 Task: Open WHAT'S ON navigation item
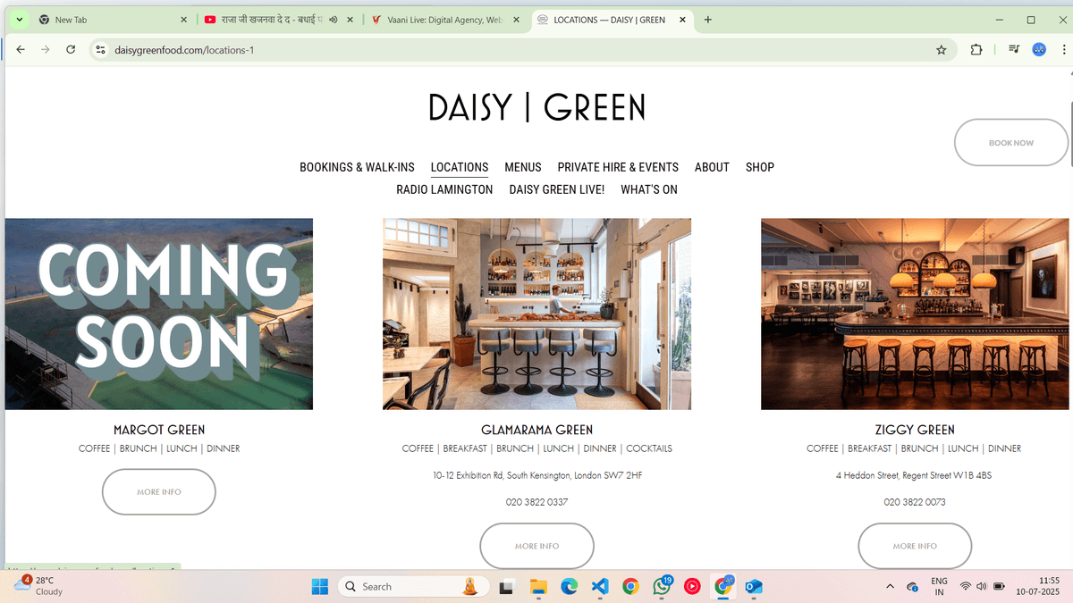pos(649,189)
